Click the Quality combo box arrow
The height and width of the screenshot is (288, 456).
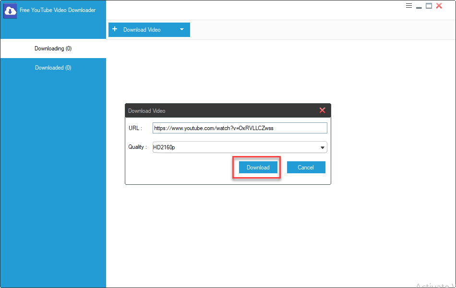tap(322, 147)
